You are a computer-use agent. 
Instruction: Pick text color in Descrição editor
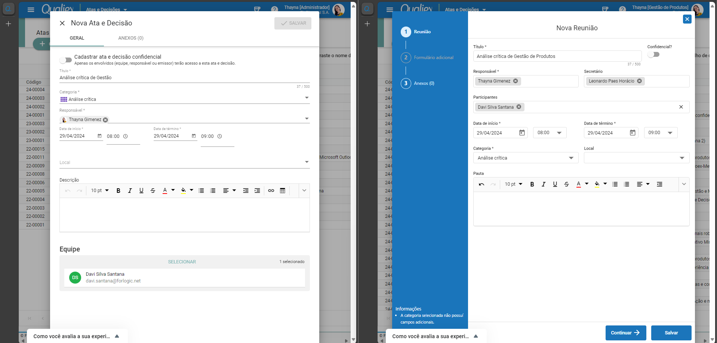[165, 191]
